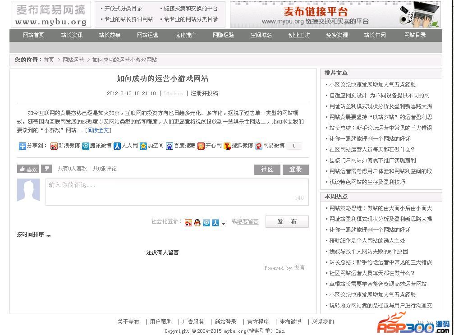
Task: Click the 百度搜藏 paw share icon
Action: tap(170, 146)
